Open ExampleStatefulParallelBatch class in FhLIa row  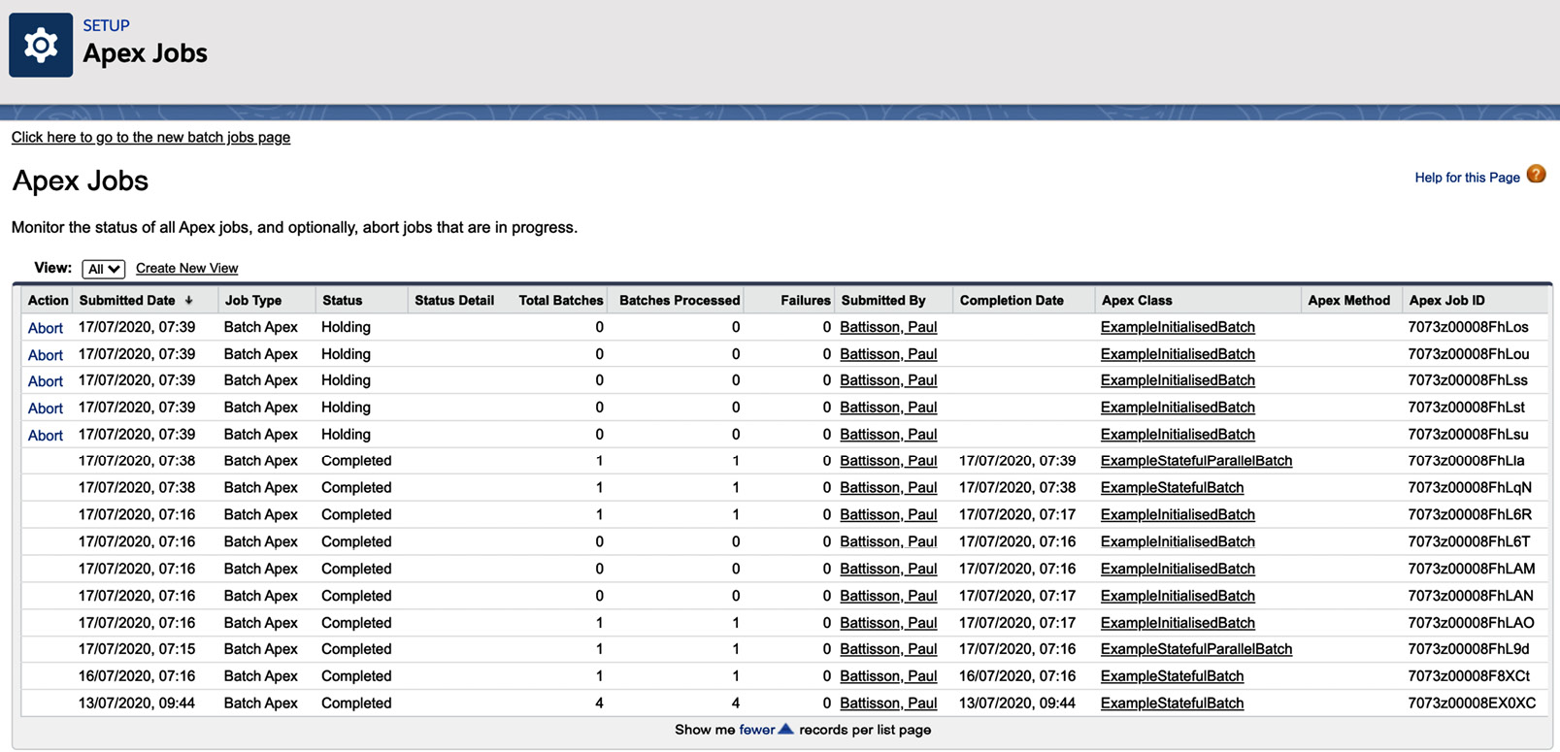[1196, 461]
